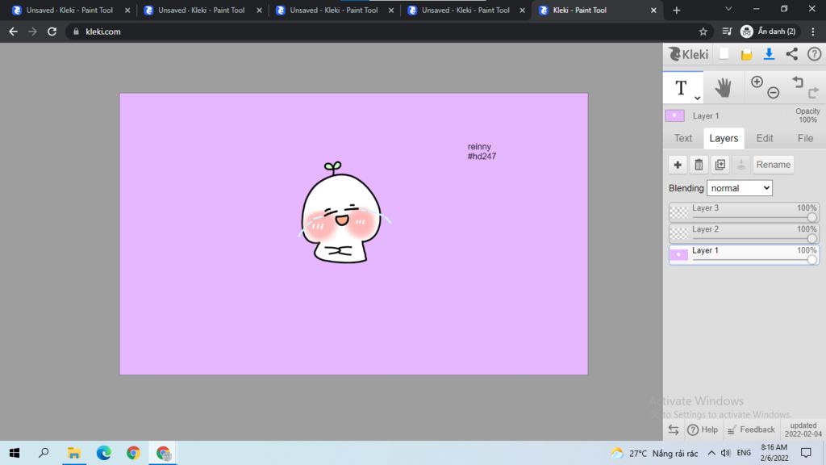Undo the last action
This screenshot has width=826, height=465.
coord(798,82)
